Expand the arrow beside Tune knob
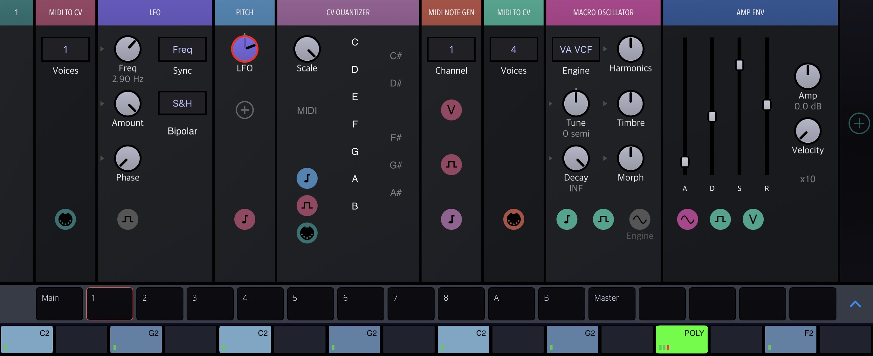The image size is (873, 356). pos(550,104)
